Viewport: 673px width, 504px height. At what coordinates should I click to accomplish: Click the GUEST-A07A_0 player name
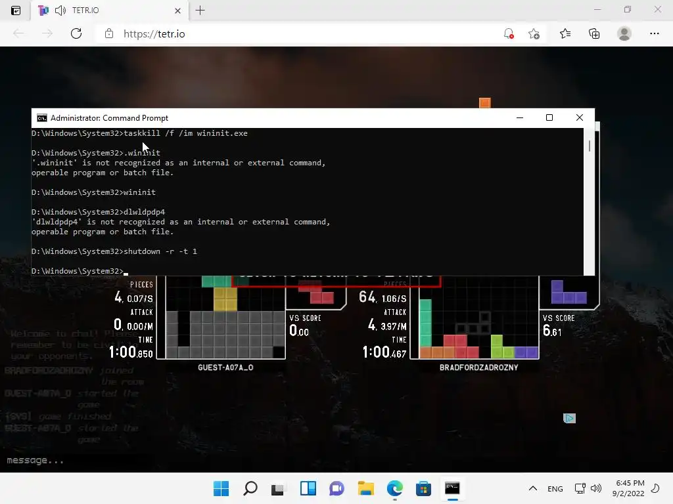[225, 367]
